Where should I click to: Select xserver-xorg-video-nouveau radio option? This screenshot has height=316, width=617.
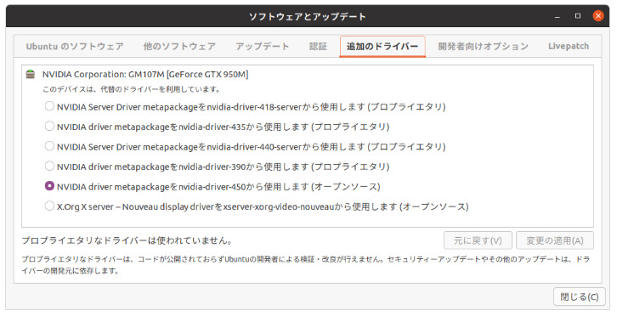49,206
